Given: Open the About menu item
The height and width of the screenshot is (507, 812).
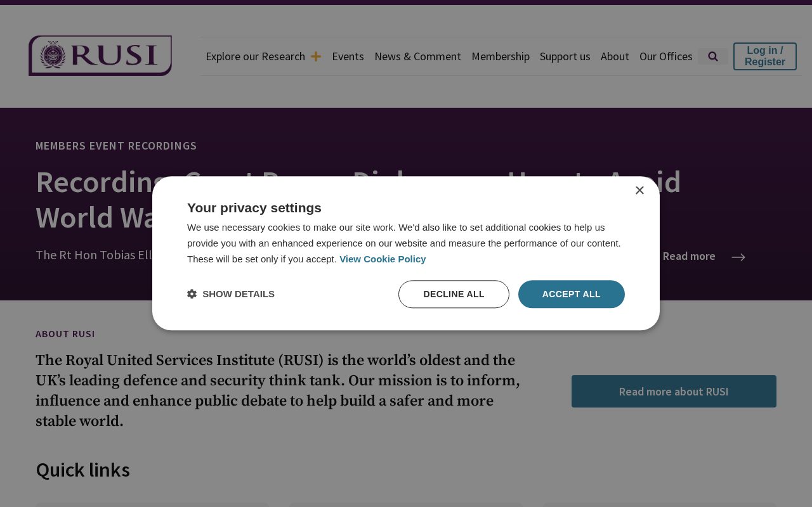Looking at the screenshot, I should 615,56.
